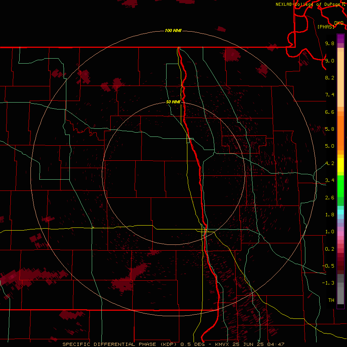
Task: Click the 0.2 scale value
Action: tap(330, 249)
